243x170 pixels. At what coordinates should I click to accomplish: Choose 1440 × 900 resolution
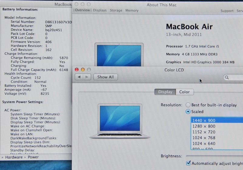click(217, 120)
